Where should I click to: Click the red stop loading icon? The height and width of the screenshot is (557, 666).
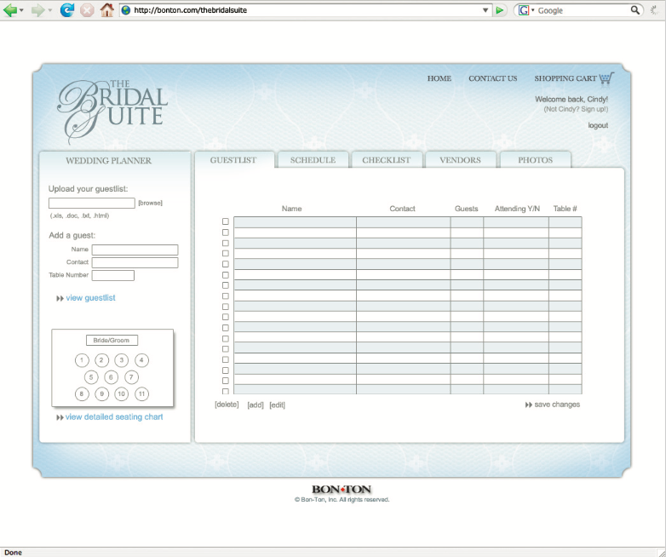[87, 9]
